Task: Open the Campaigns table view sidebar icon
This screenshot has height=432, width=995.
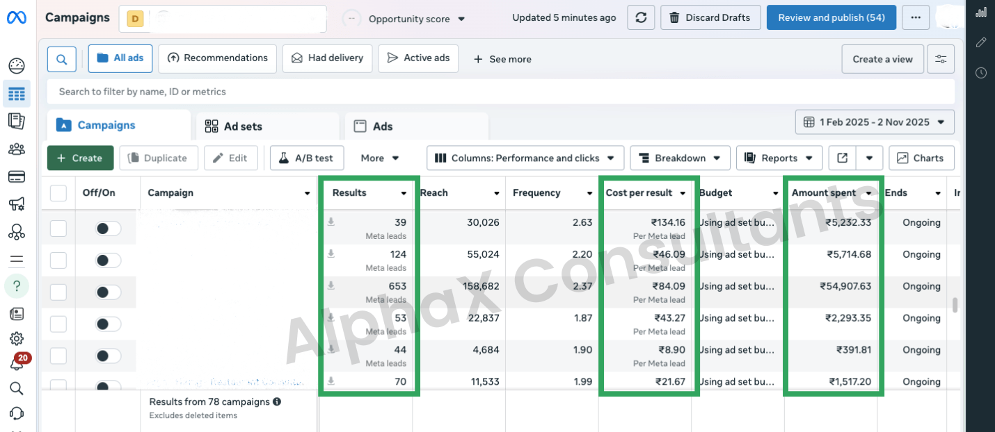Action: (17, 94)
